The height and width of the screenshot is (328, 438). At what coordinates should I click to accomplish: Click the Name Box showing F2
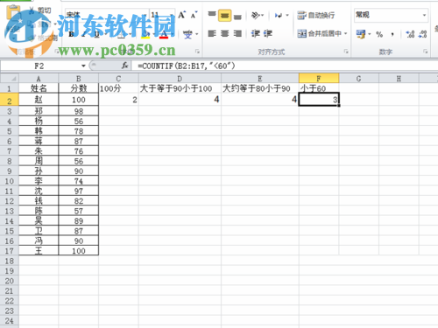[39, 66]
